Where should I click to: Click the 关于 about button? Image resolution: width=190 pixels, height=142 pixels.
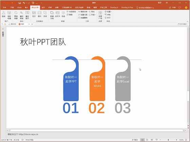[108, 18]
